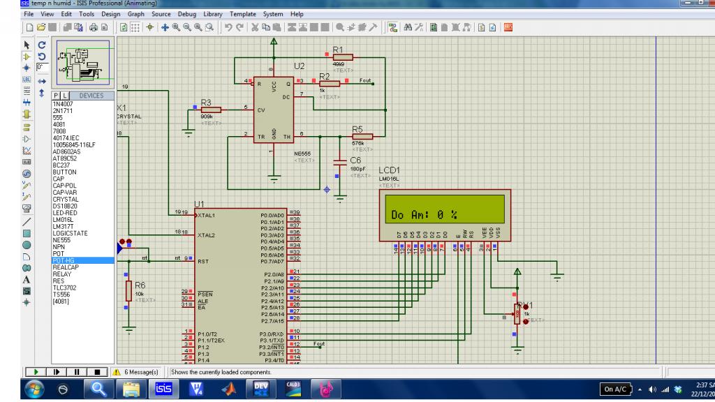Click the 'P' pick devices button
Viewport: 715px width, 402px height.
click(57, 95)
